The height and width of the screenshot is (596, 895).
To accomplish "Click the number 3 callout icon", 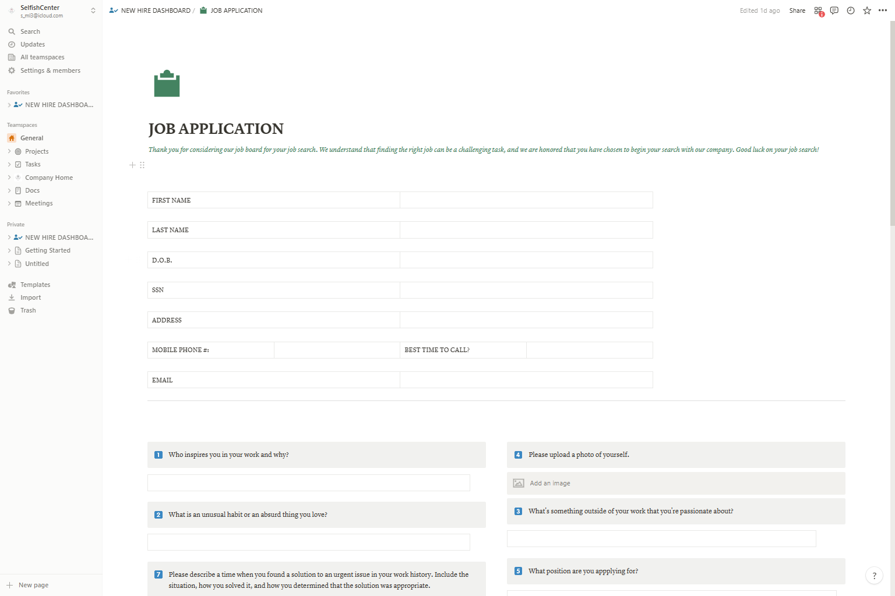I will (x=519, y=512).
